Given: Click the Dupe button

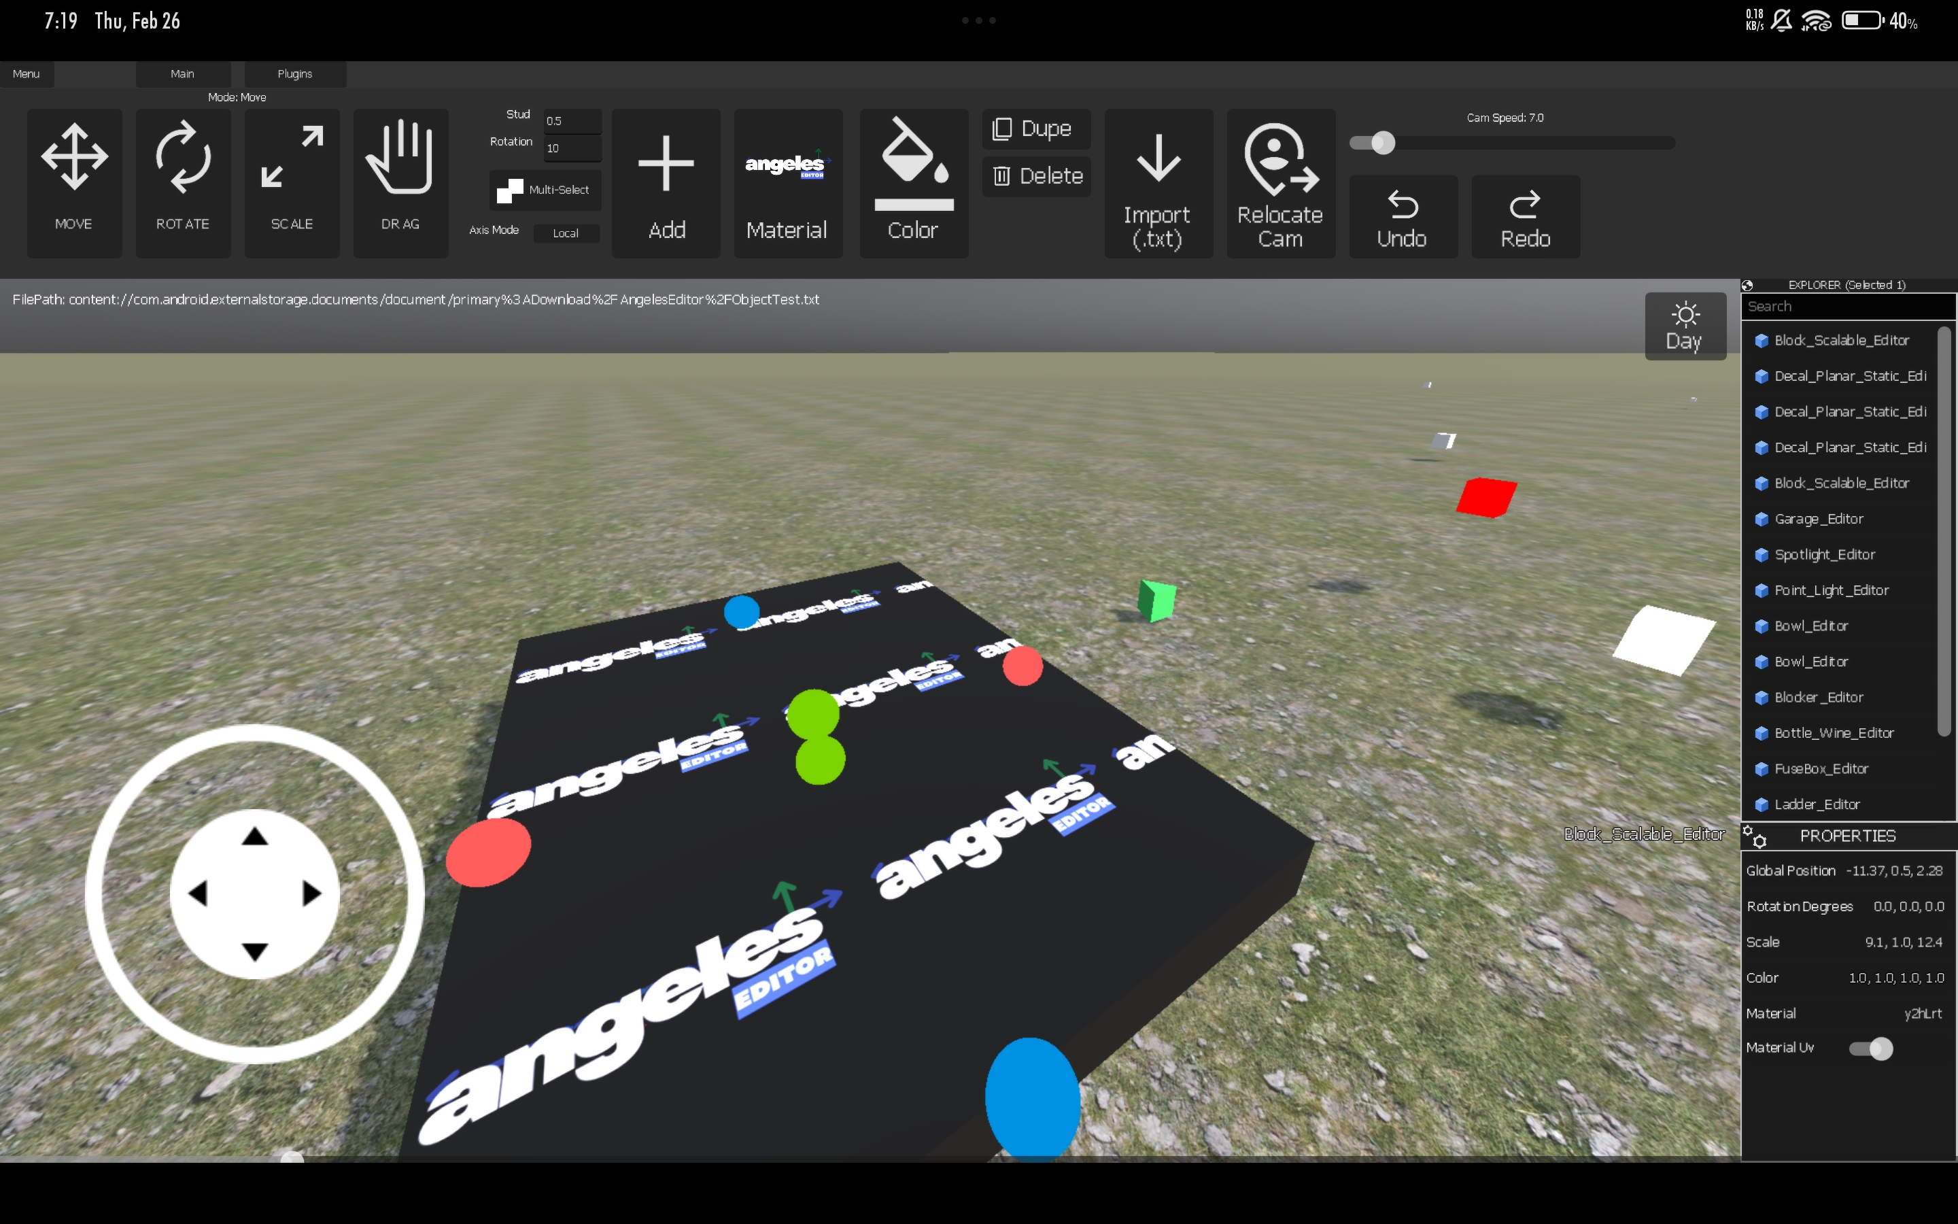Looking at the screenshot, I should [x=1035, y=129].
